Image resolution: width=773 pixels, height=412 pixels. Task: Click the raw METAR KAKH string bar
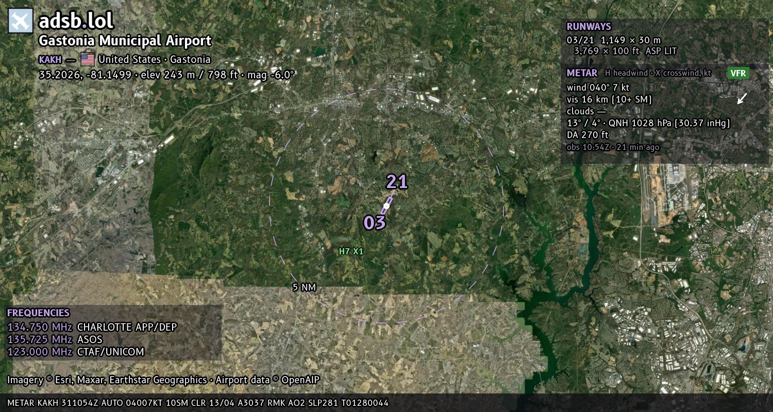click(x=386, y=403)
